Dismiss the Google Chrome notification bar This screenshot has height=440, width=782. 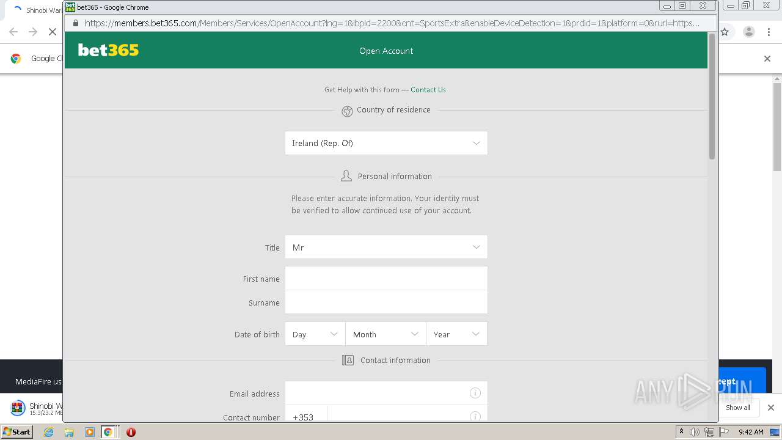click(767, 59)
